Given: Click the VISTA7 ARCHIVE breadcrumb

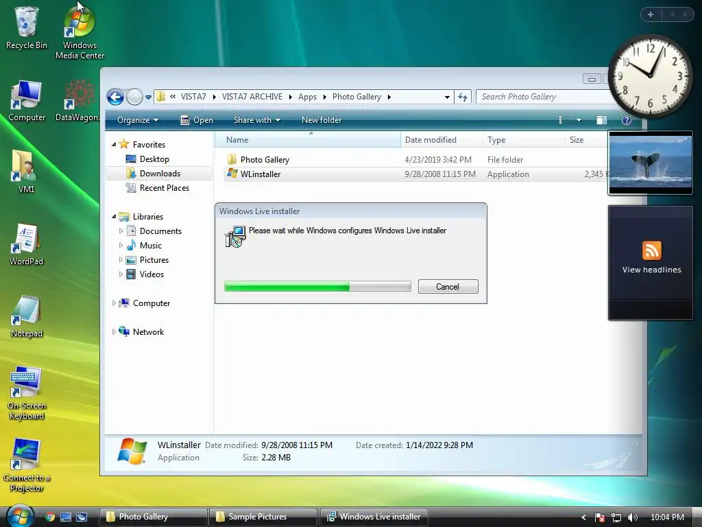Looking at the screenshot, I should [x=252, y=97].
